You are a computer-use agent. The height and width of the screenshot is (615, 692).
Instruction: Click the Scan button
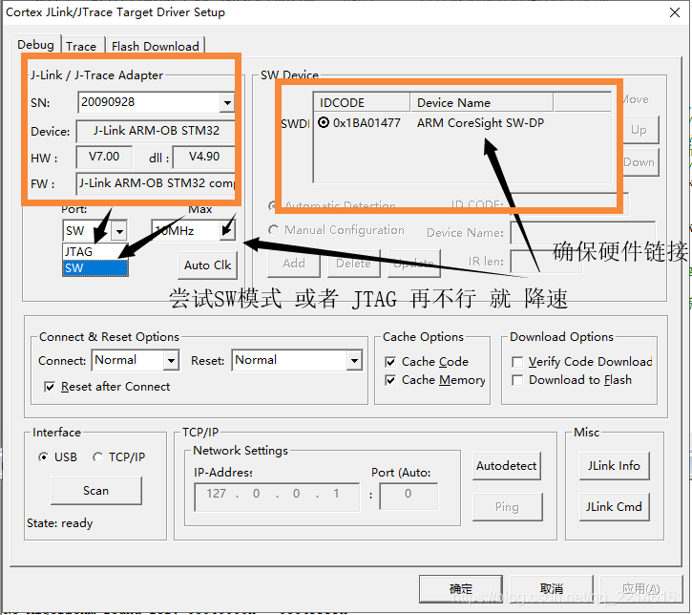[x=96, y=491]
